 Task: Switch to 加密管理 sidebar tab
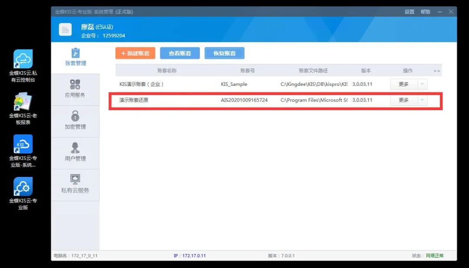pos(76,121)
